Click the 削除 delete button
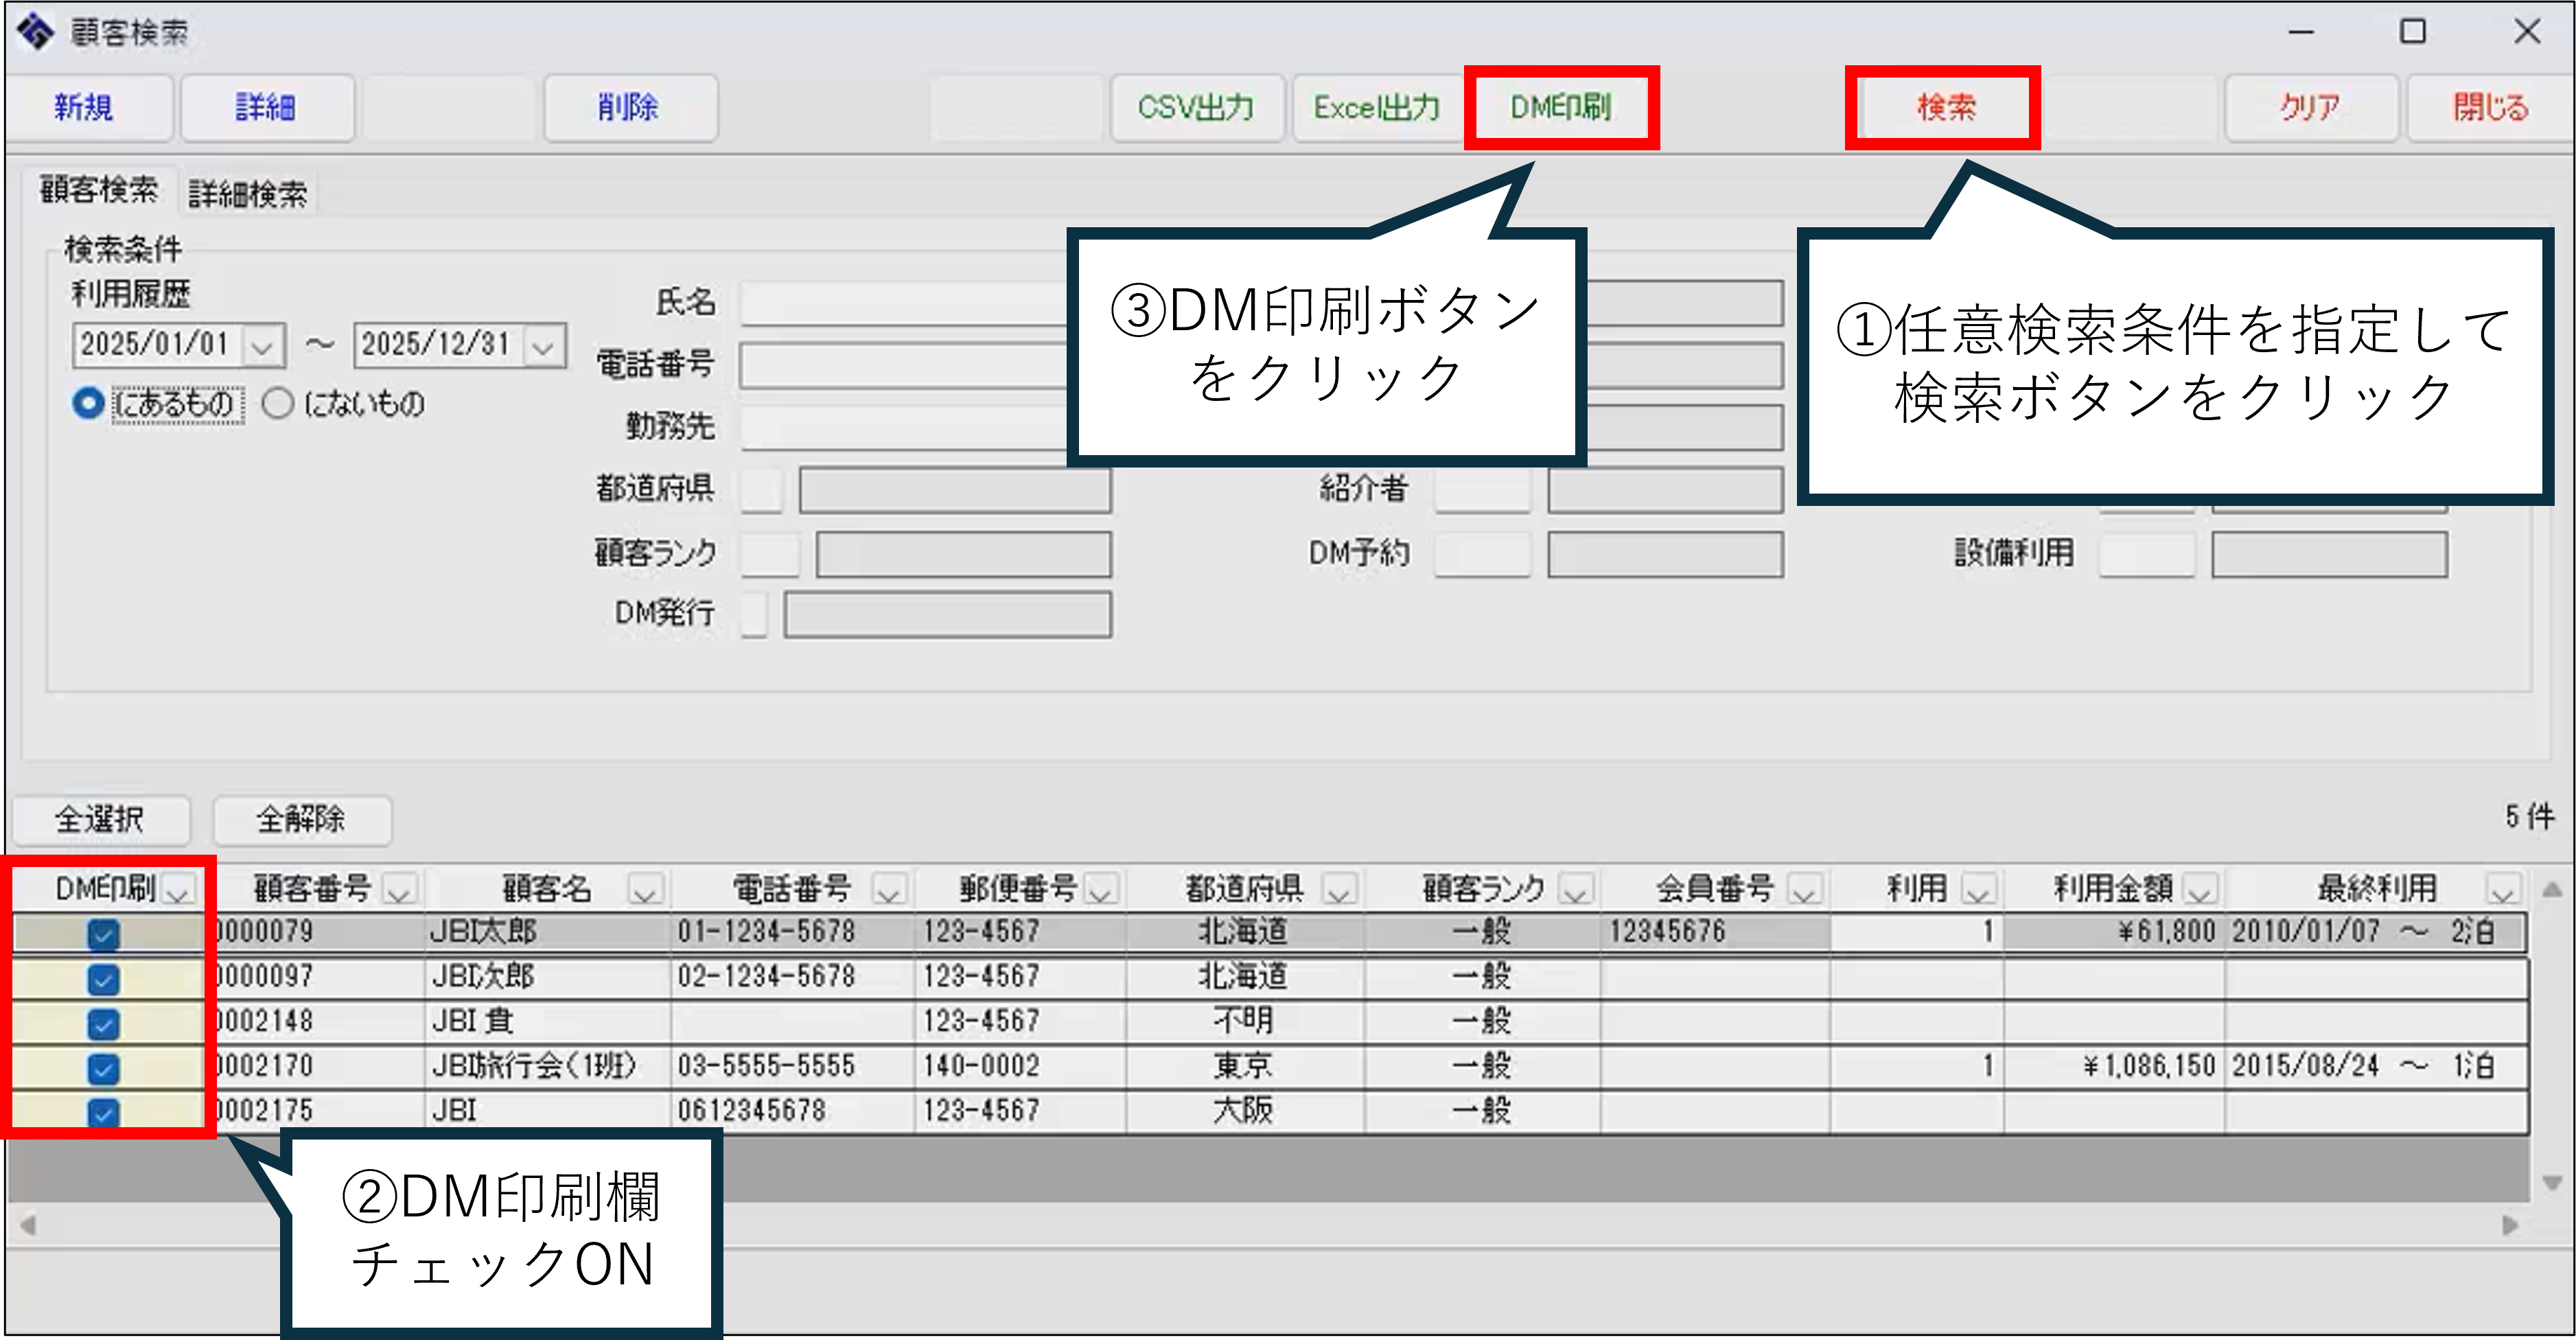Viewport: 2576px width, 1340px height. pos(629,107)
